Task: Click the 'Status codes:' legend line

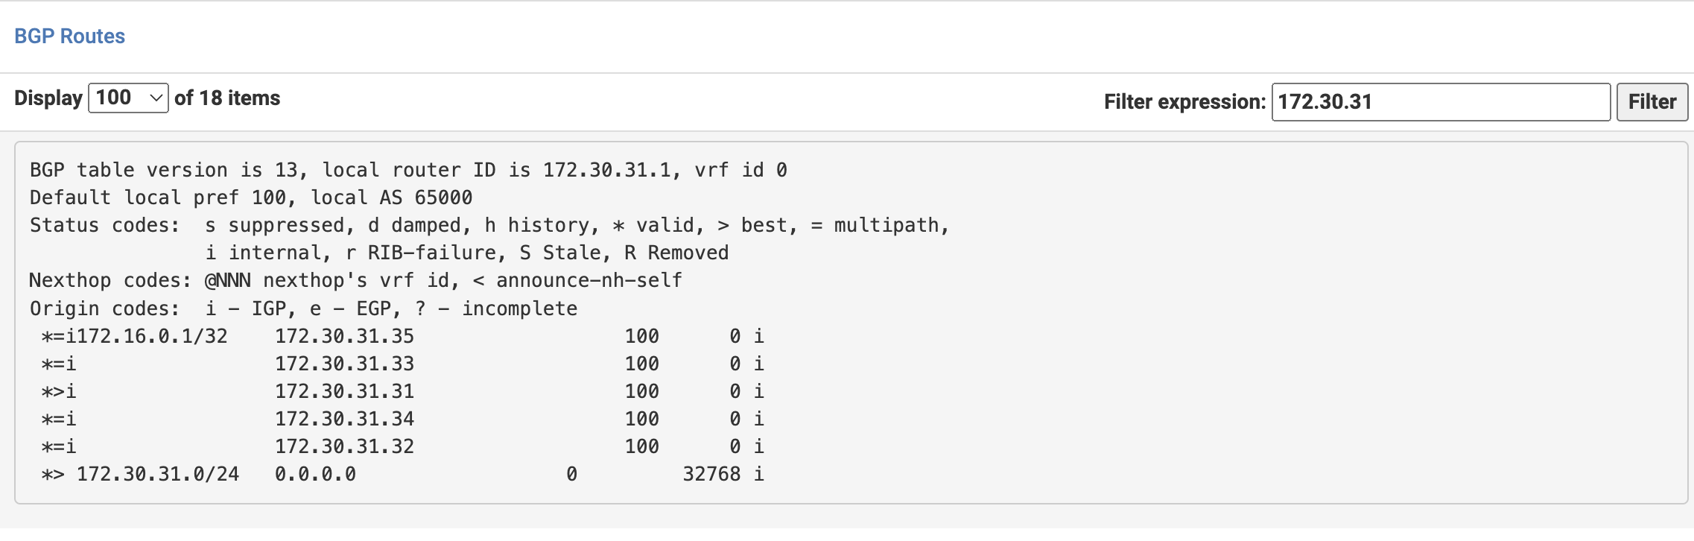Action: [x=489, y=225]
